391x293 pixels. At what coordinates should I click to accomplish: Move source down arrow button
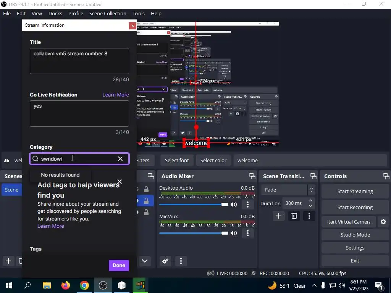coord(145,261)
